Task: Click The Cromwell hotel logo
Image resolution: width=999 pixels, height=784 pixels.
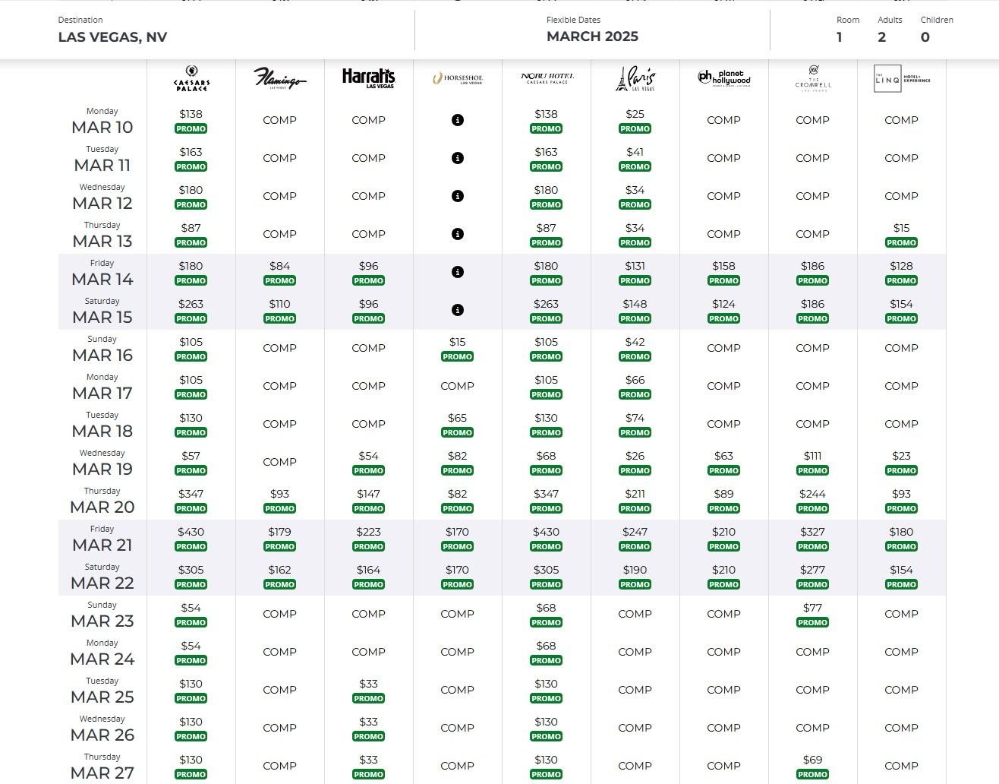Action: coord(812,78)
